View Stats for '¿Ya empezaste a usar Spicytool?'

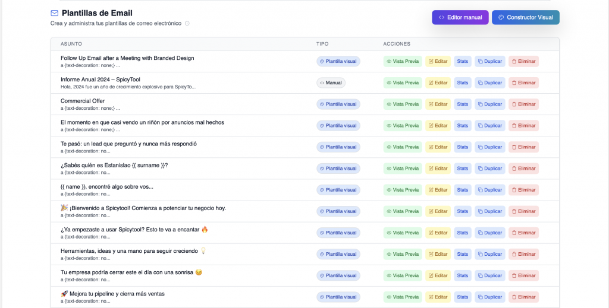(463, 233)
